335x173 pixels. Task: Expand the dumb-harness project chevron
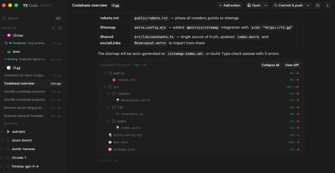[2, 149]
